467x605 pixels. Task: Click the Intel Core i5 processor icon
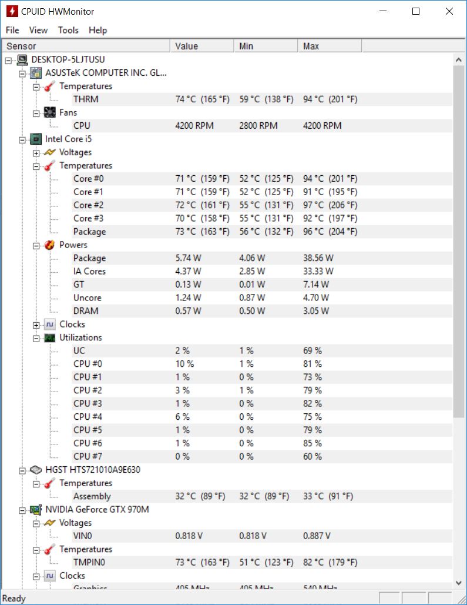36,139
